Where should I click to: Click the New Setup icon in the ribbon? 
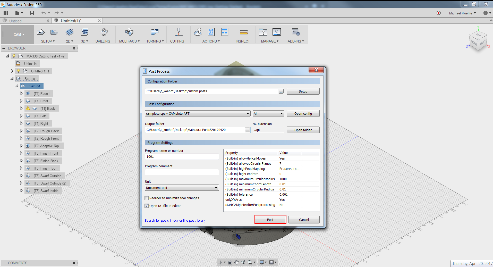click(41, 32)
